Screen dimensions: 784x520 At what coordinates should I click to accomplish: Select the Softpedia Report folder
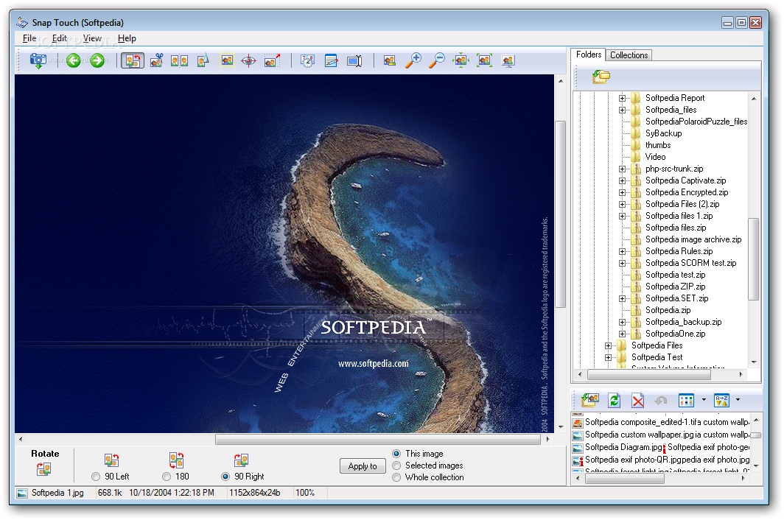coord(674,98)
